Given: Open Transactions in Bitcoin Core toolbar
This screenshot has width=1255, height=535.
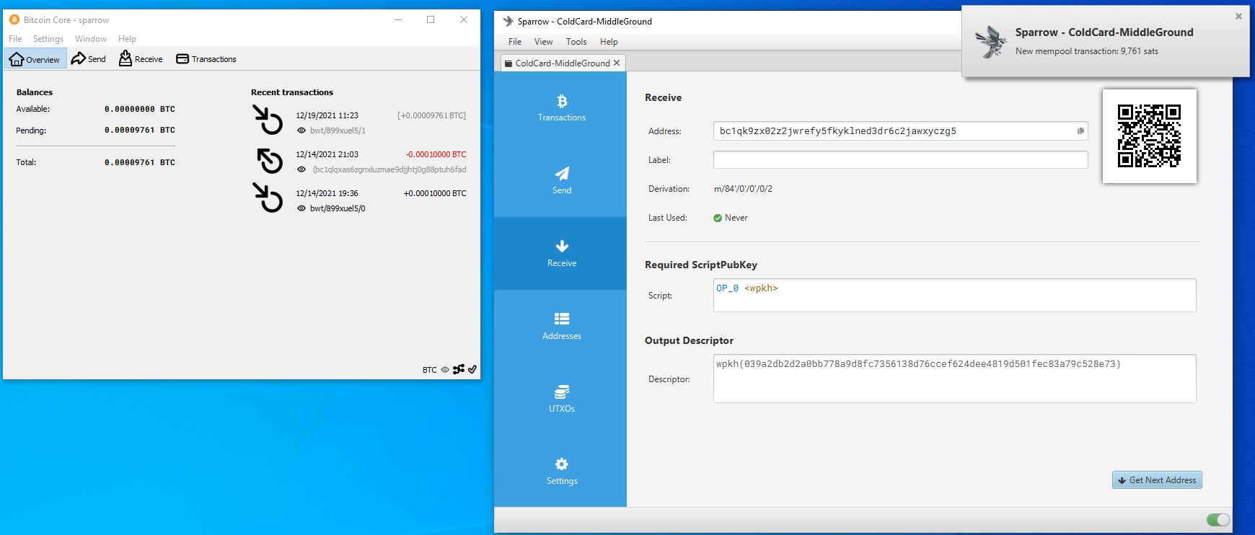Looking at the screenshot, I should (206, 59).
